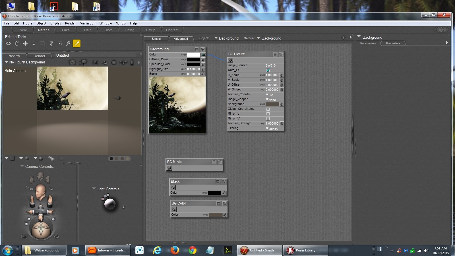Screen dimensions: 455x256
Task: Click the white Color swatch on Background node
Action: click(193, 55)
